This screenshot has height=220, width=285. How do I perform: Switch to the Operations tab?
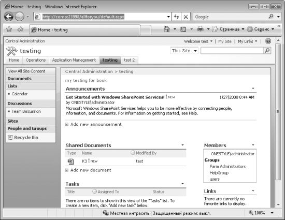coord(36,60)
